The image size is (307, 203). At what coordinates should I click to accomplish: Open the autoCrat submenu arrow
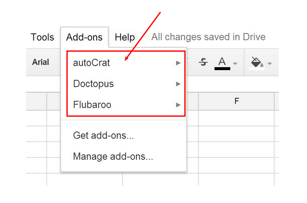[178, 63]
